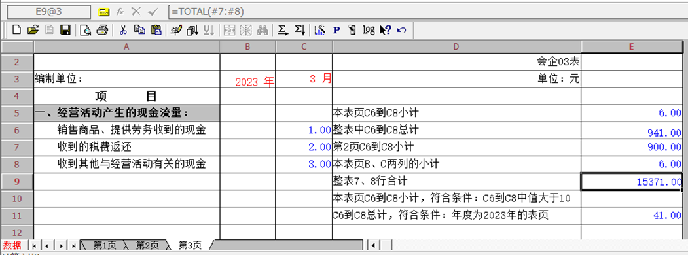
Task: Cancel formula entry with the X icon
Action: pos(136,12)
